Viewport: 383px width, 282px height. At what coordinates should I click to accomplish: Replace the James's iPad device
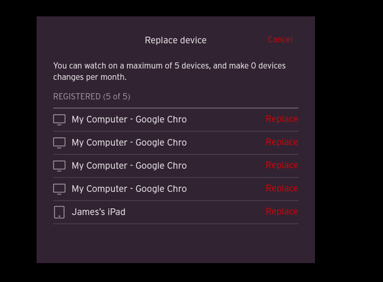(x=282, y=211)
